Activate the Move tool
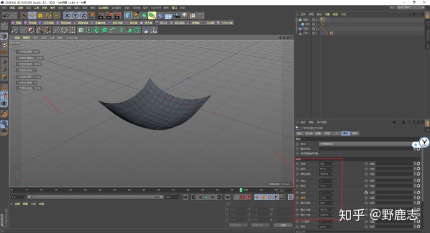This screenshot has height=233, width=430. [32, 16]
